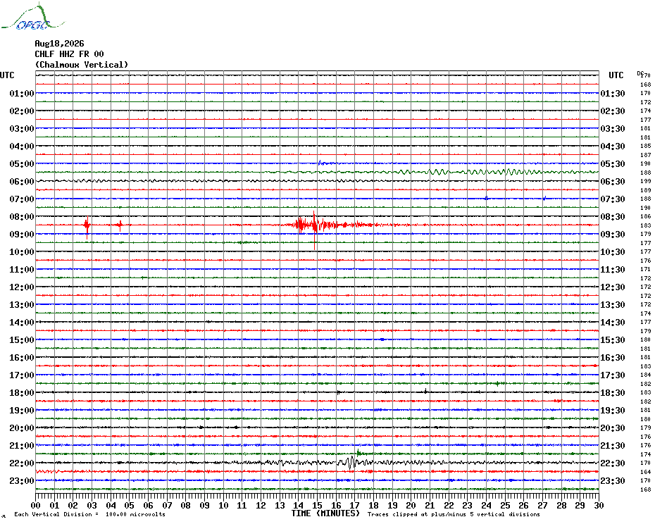
Task: Click minute tick label 15
Action: [x=318, y=506]
